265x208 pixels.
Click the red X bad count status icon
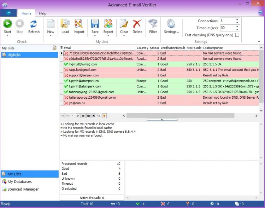pyautogui.click(x=163, y=204)
